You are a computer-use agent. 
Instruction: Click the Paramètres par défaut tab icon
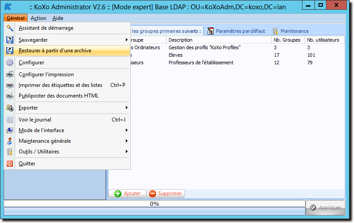click(x=210, y=31)
